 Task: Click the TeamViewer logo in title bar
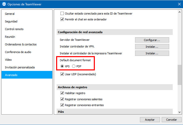point(4,4)
